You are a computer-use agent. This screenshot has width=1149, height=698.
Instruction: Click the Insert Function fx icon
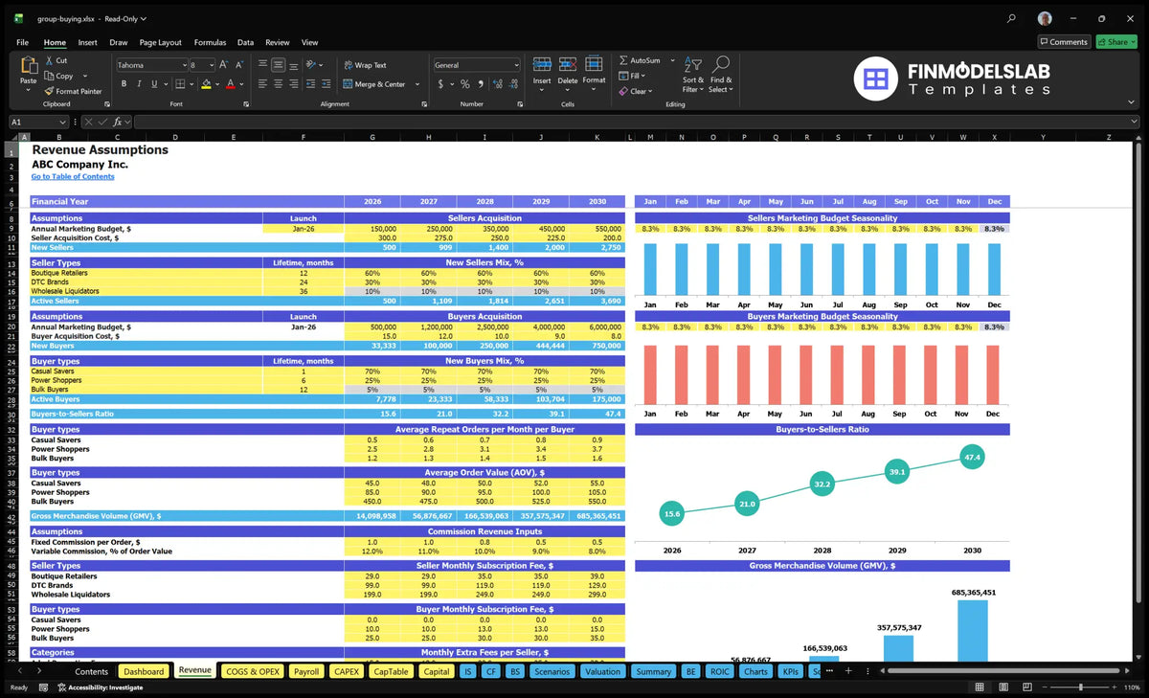tap(117, 122)
